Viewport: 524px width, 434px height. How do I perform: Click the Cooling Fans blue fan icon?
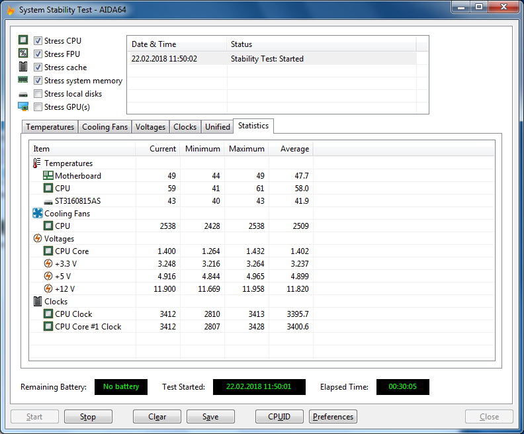click(37, 214)
